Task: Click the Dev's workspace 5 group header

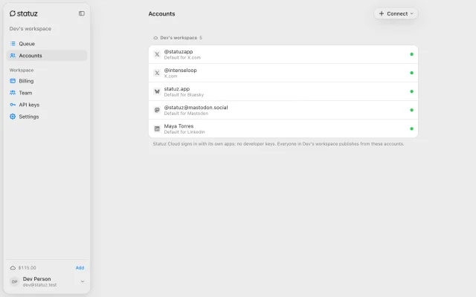Action: click(x=178, y=38)
